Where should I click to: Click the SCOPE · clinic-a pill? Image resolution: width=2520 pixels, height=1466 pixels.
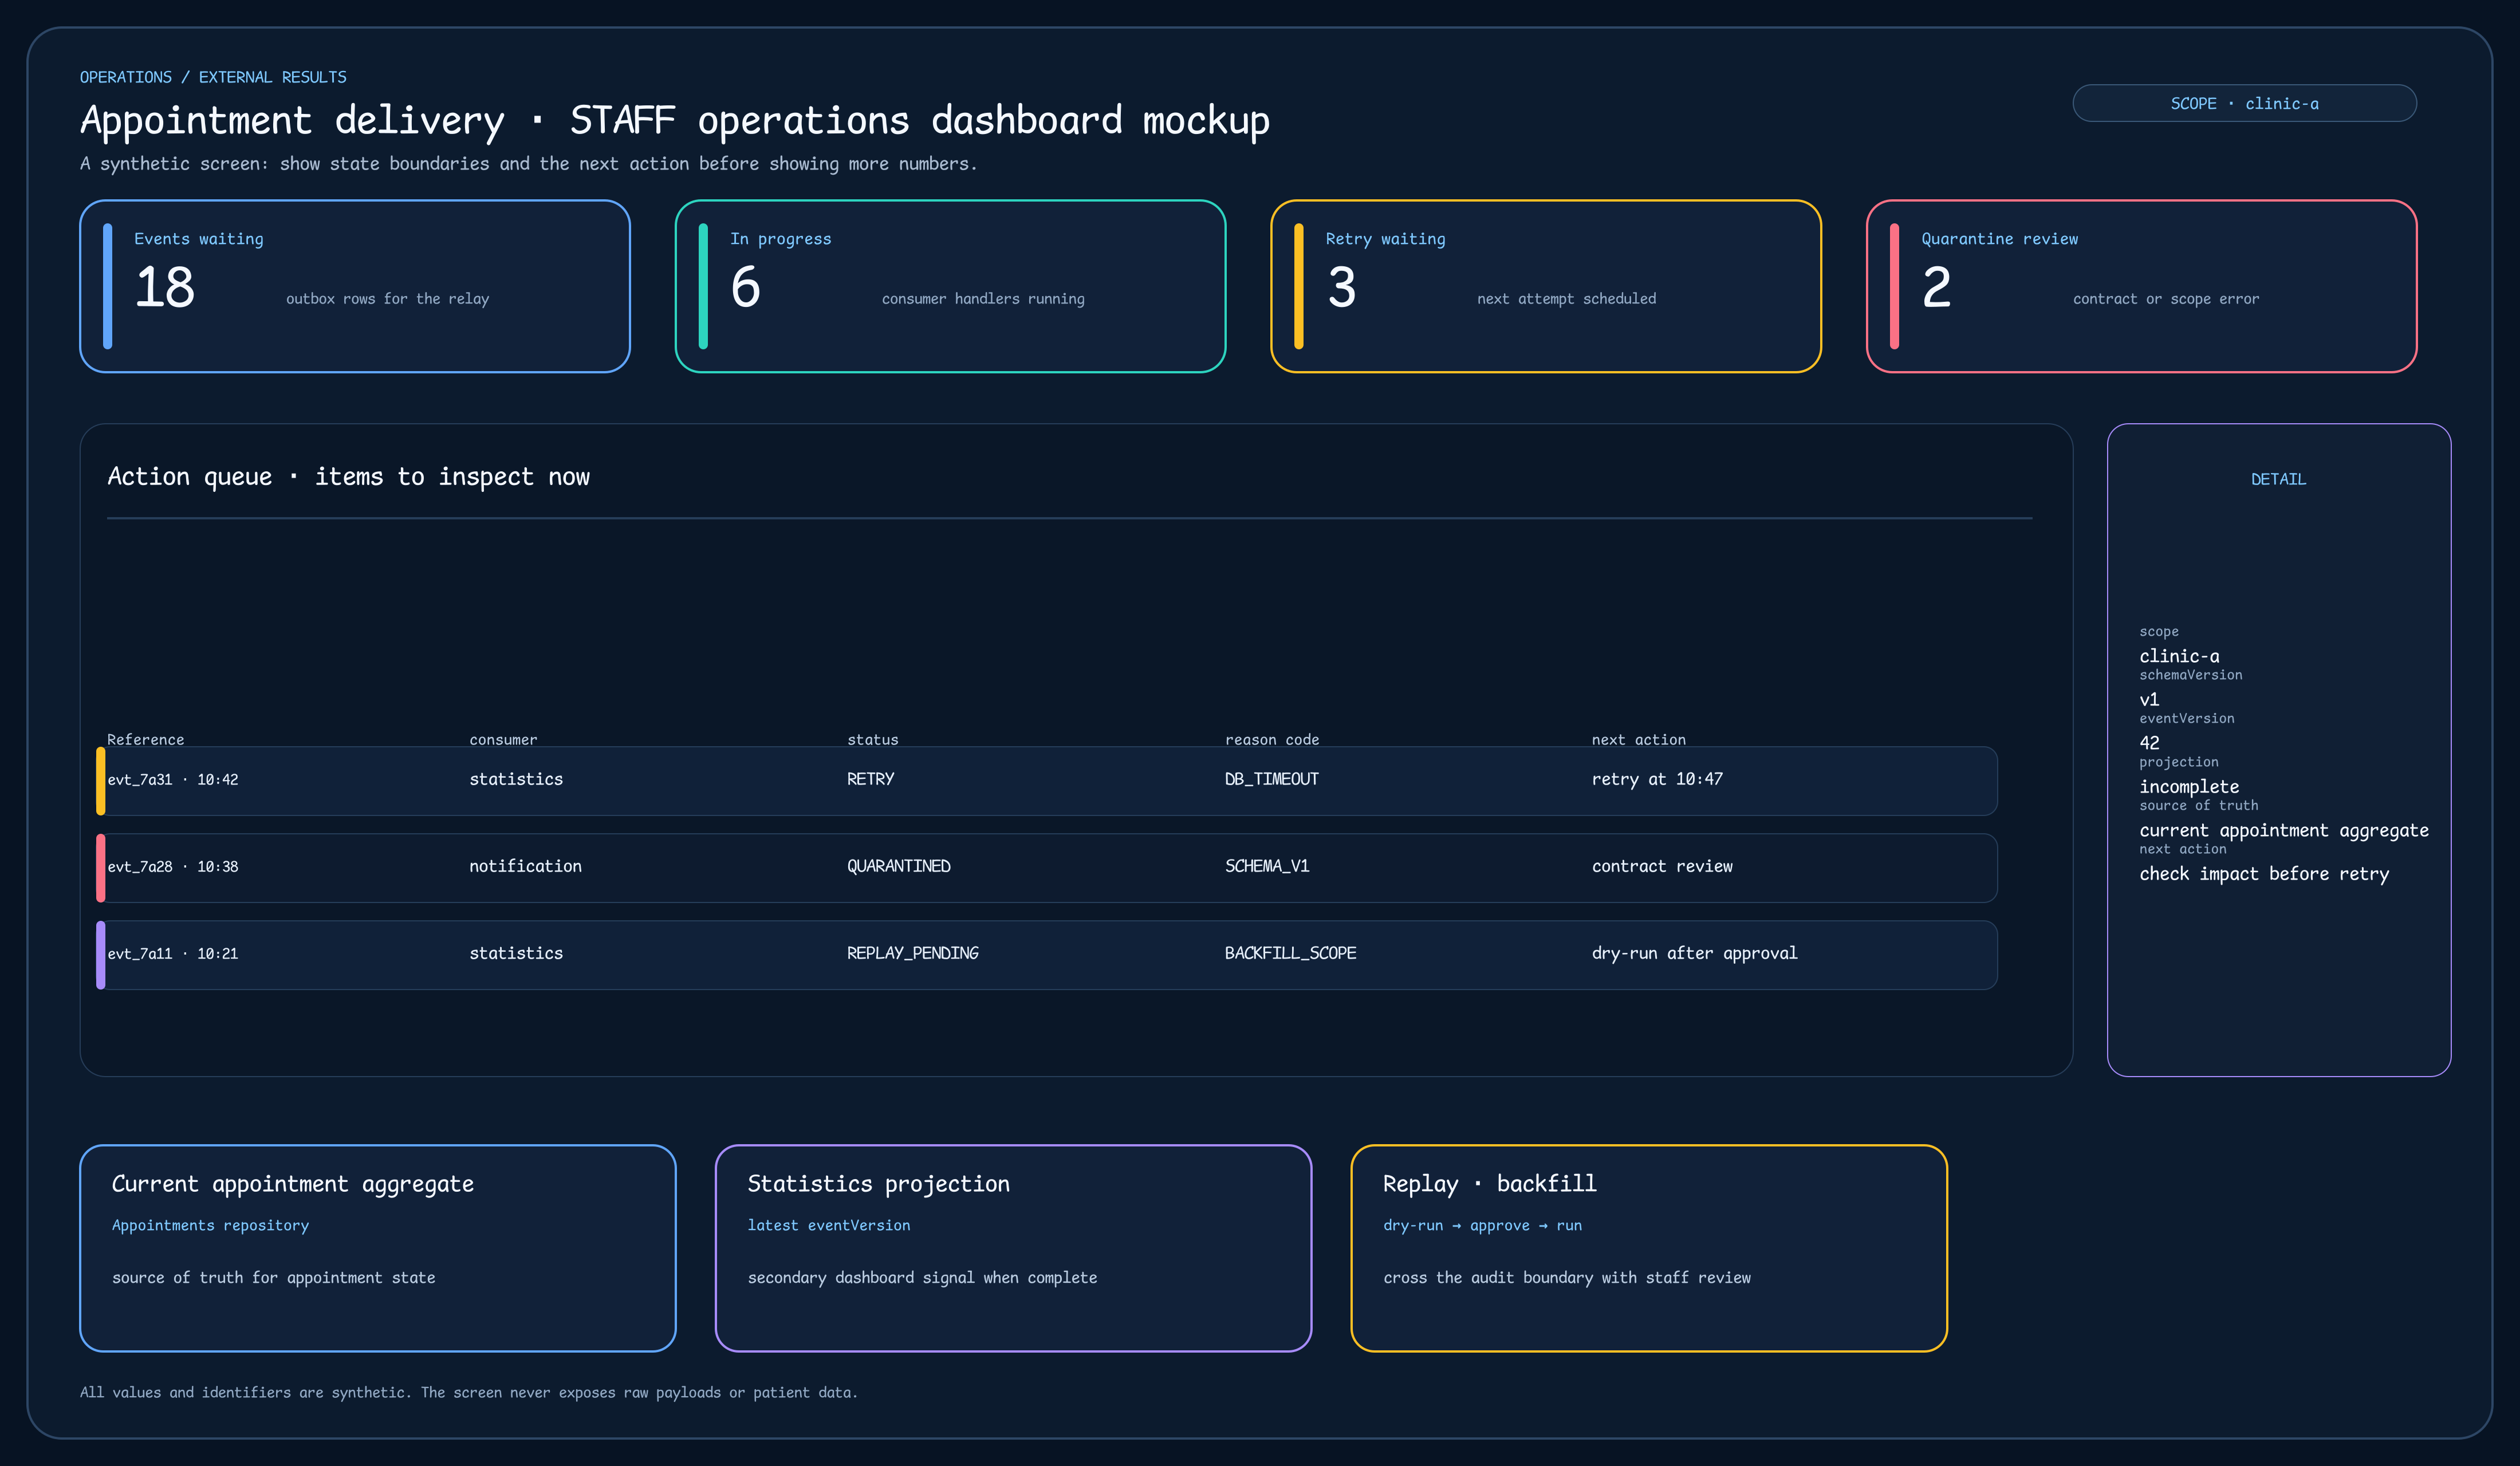pos(2244,103)
